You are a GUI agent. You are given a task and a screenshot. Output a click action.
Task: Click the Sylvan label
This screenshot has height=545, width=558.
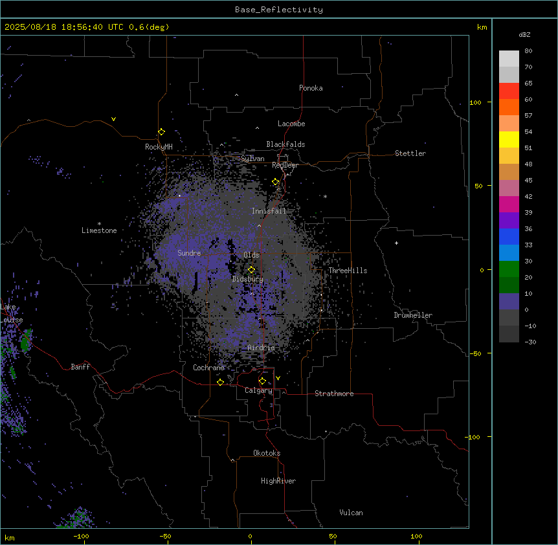252,159
